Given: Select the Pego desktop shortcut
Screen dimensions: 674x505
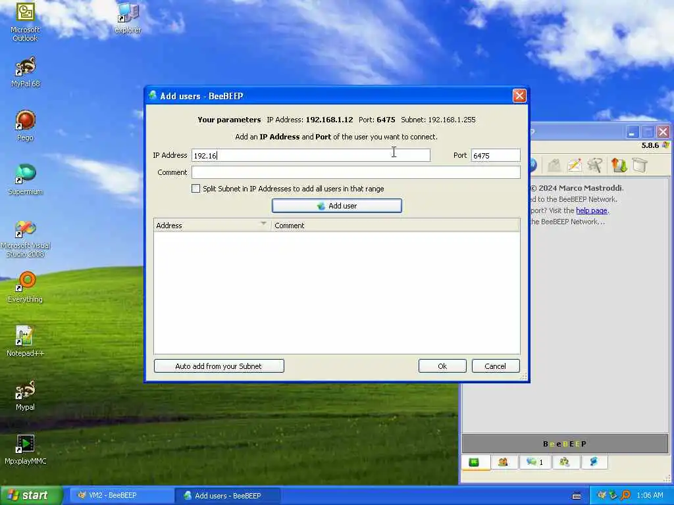Looking at the screenshot, I should point(25,126).
